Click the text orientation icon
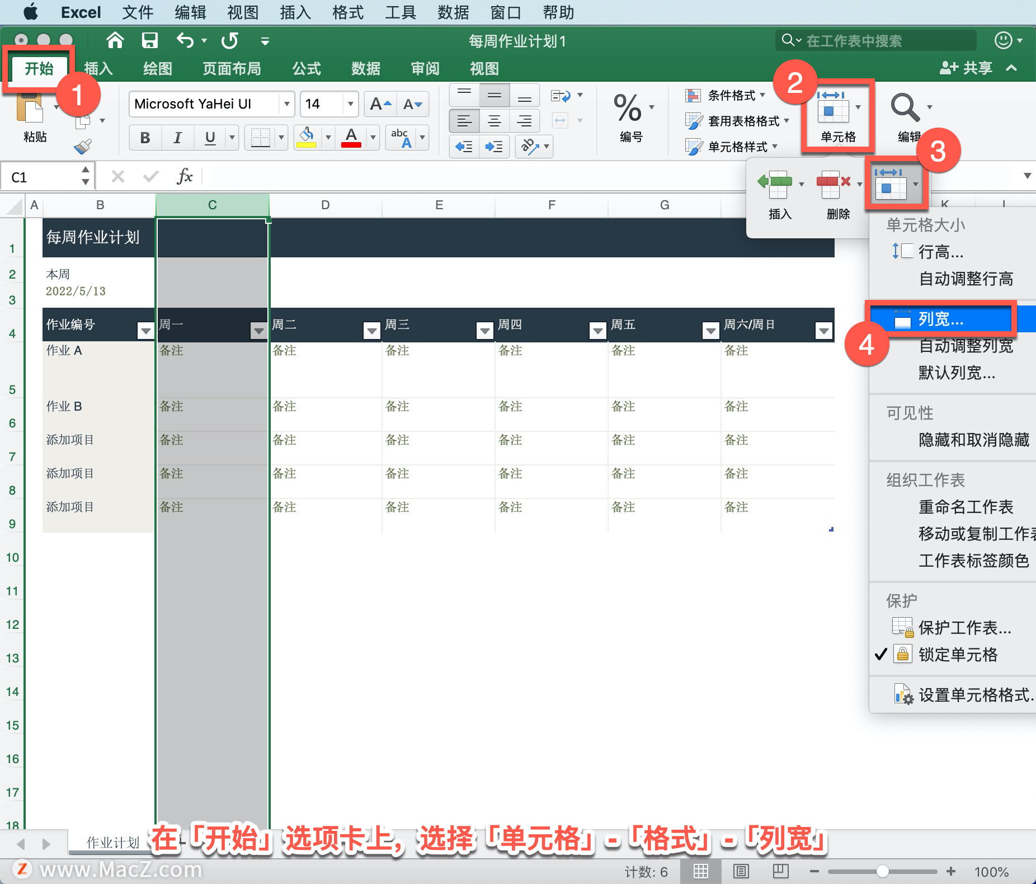The width and height of the screenshot is (1036, 884). [x=529, y=147]
